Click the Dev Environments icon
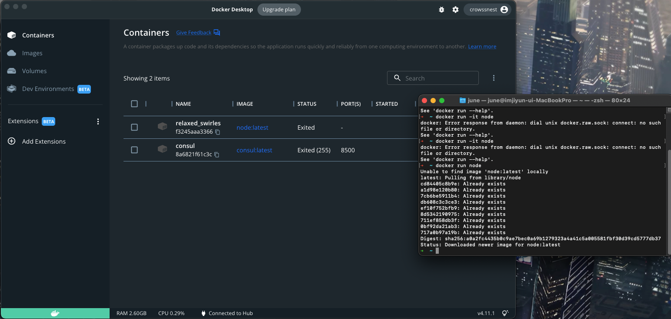The height and width of the screenshot is (319, 671). pos(12,89)
